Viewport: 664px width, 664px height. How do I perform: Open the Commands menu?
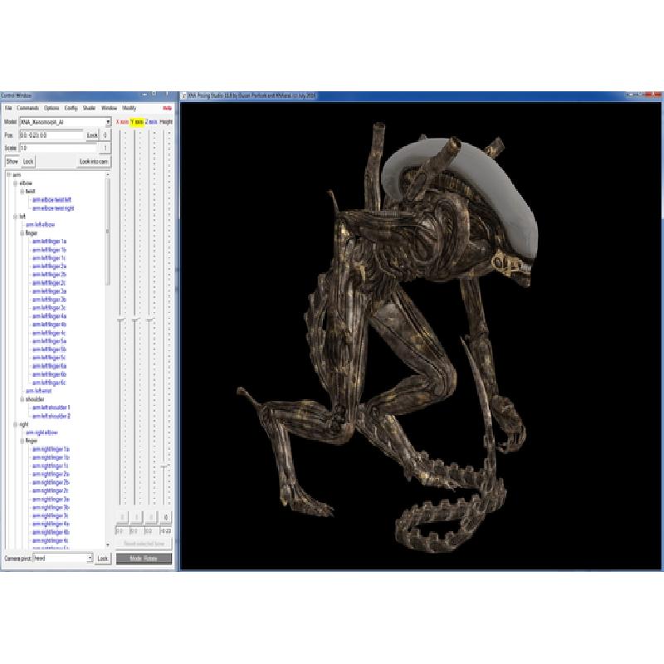click(x=28, y=109)
